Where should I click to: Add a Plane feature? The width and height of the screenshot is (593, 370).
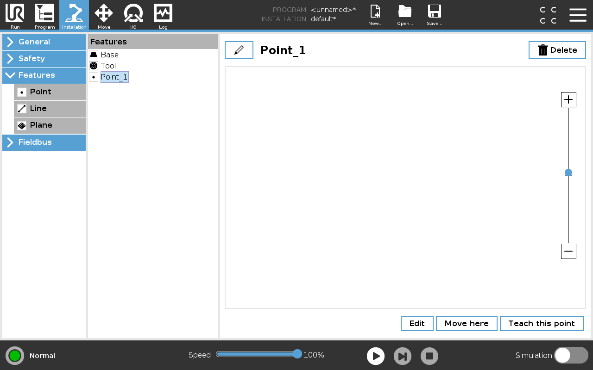[x=50, y=125]
